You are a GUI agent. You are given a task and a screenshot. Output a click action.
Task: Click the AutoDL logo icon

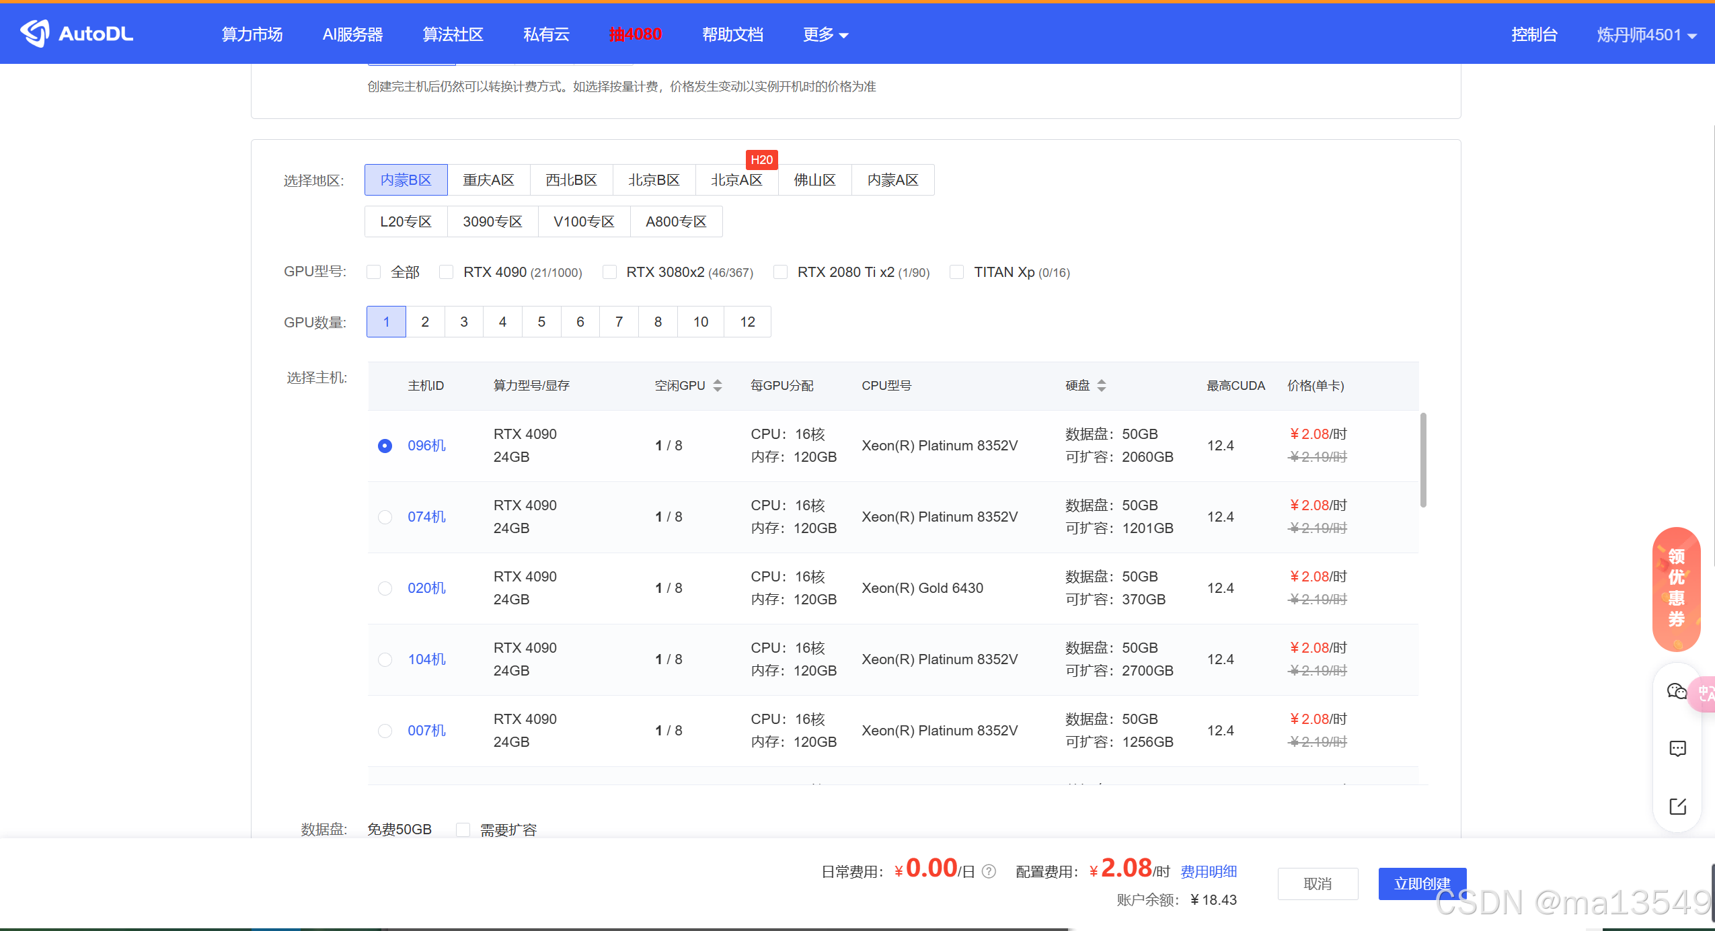coord(35,33)
